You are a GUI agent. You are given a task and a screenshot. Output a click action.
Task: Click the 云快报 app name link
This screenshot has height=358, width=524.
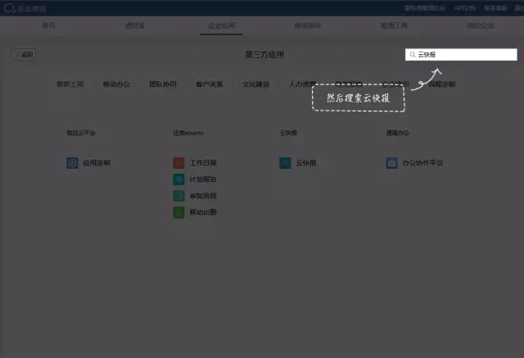coord(305,163)
